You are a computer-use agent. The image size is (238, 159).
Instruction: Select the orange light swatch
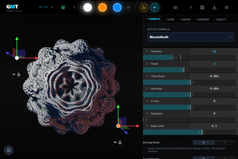(x=102, y=7)
